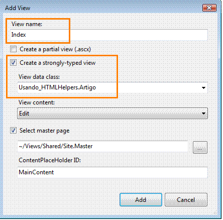Close the Add View dialog
Viewport: 223px width, 220px height.
click(209, 8)
